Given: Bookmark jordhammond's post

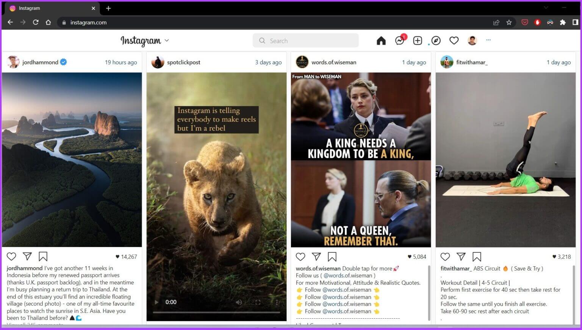Looking at the screenshot, I should 43,256.
